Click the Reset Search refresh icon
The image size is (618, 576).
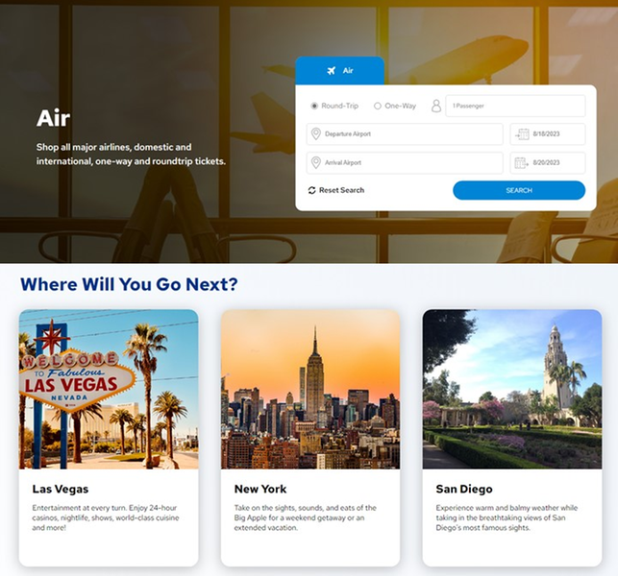(311, 190)
